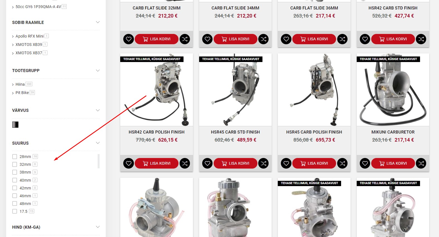Click LISA KORVI for CARB FLAT SLIDE 32MM
The image size is (439, 237).
click(x=156, y=39)
